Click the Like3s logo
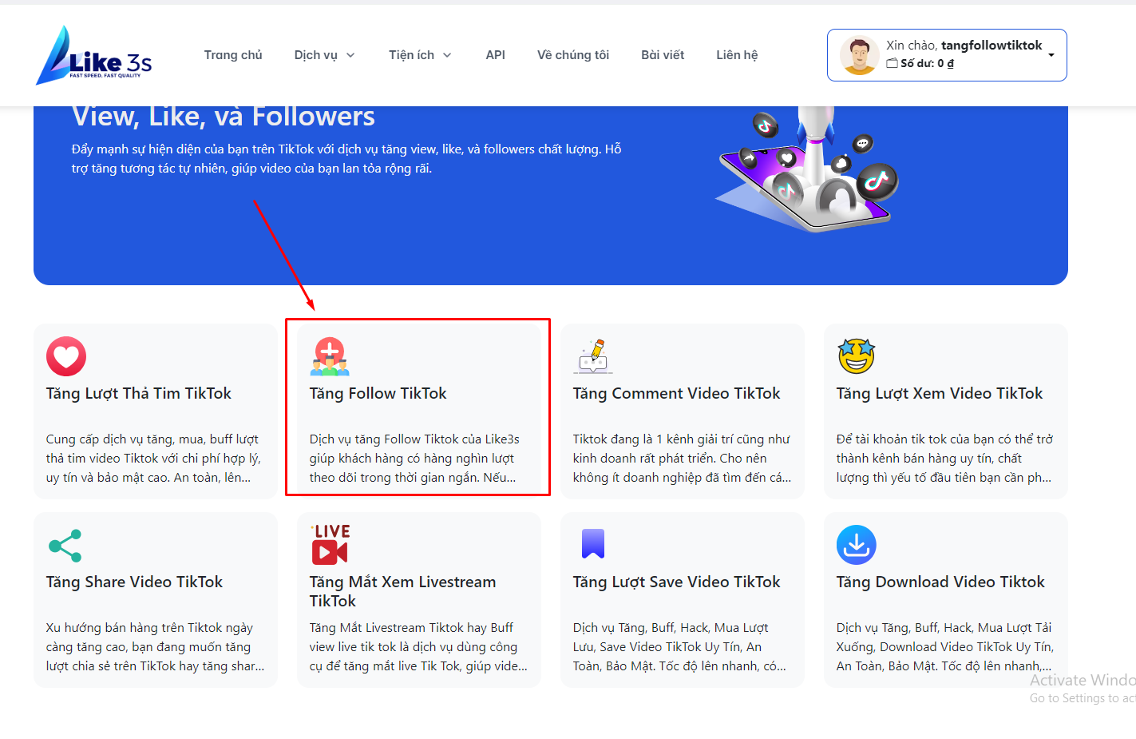The height and width of the screenshot is (739, 1136). [93, 55]
